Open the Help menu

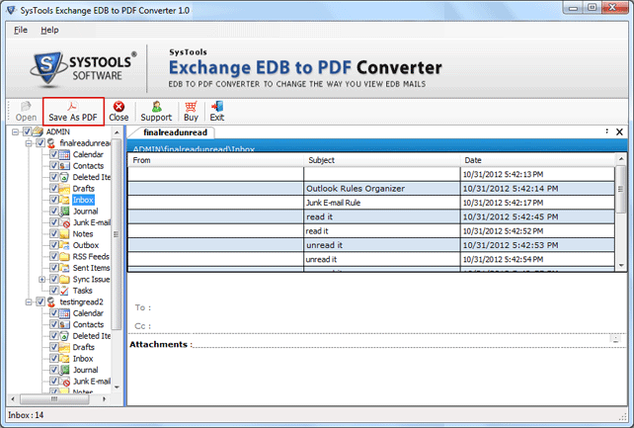tap(49, 30)
